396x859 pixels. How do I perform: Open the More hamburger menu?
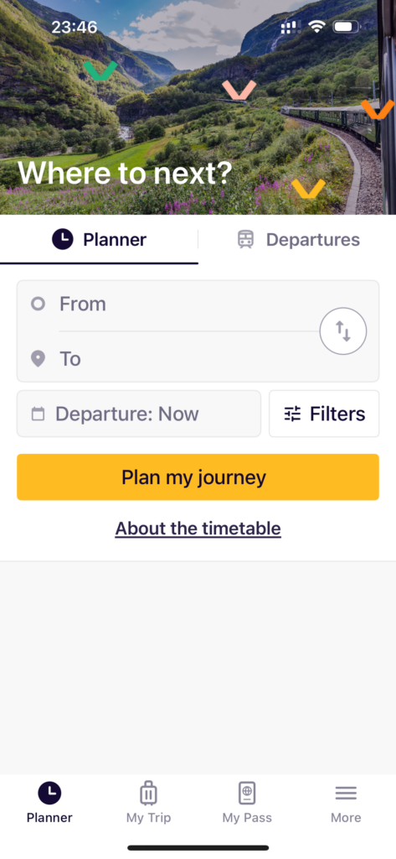(x=346, y=803)
